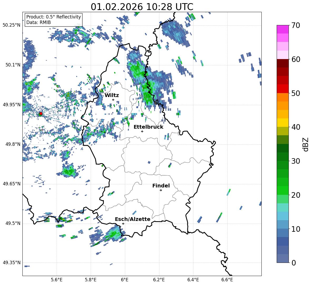Click the 70 tick on colorbar
This screenshot has height=285, width=312.
click(x=296, y=26)
